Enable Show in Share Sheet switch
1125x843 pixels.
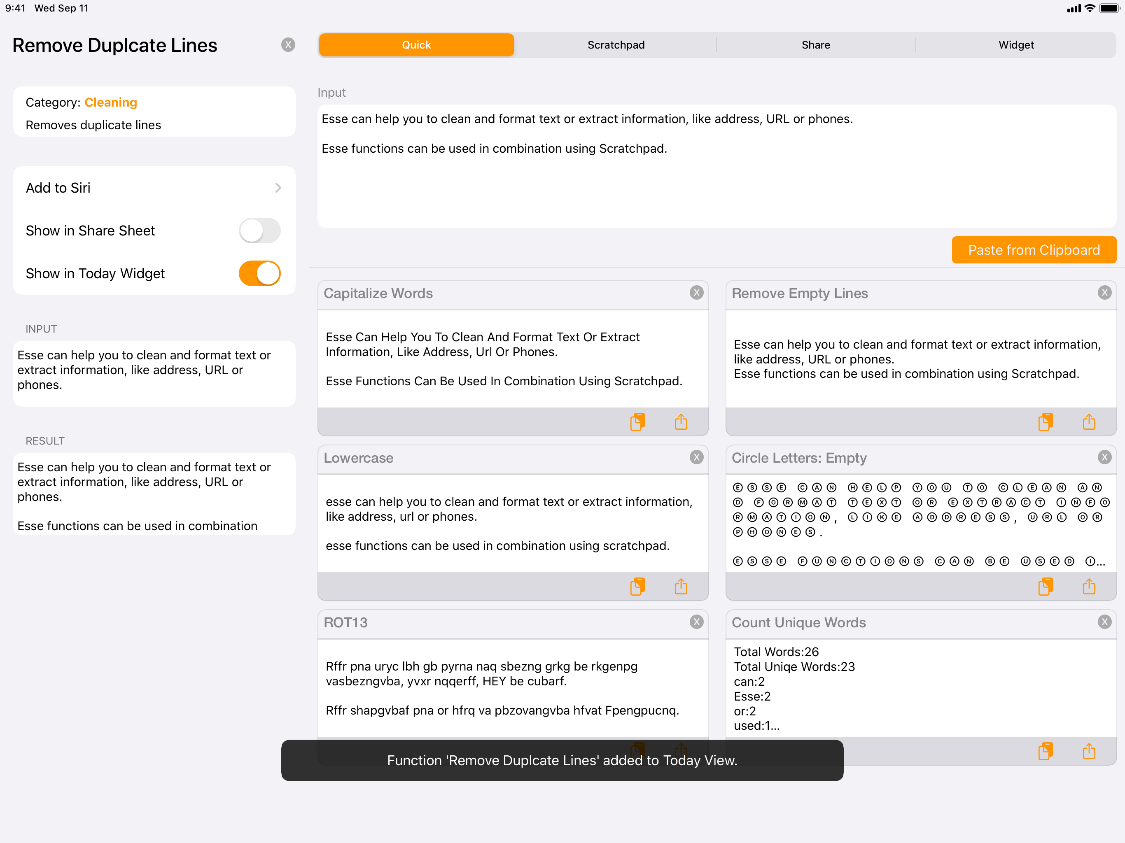[x=260, y=231]
